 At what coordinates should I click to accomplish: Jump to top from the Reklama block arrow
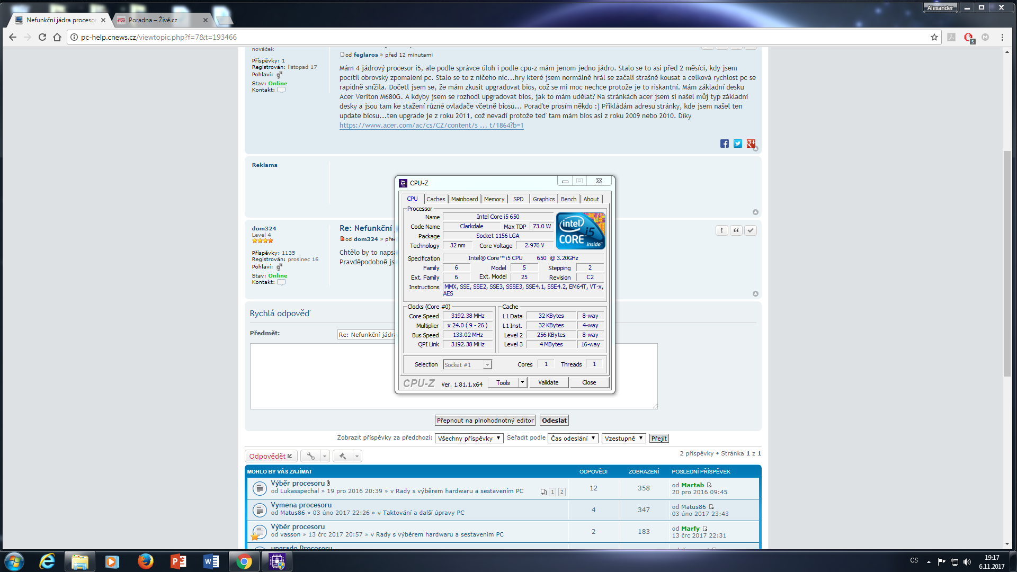coord(755,212)
